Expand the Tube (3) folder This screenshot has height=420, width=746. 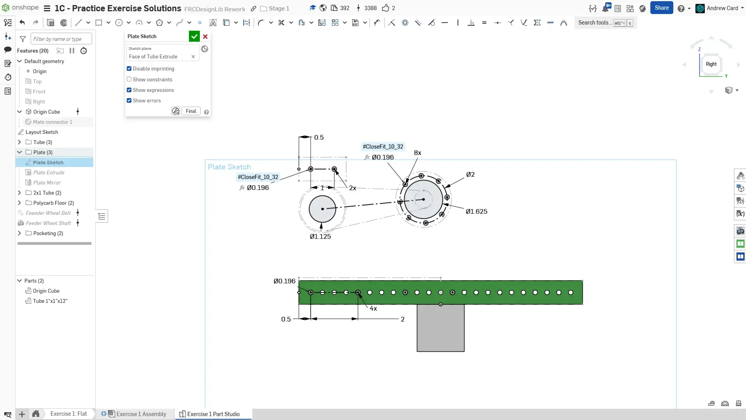click(x=19, y=142)
